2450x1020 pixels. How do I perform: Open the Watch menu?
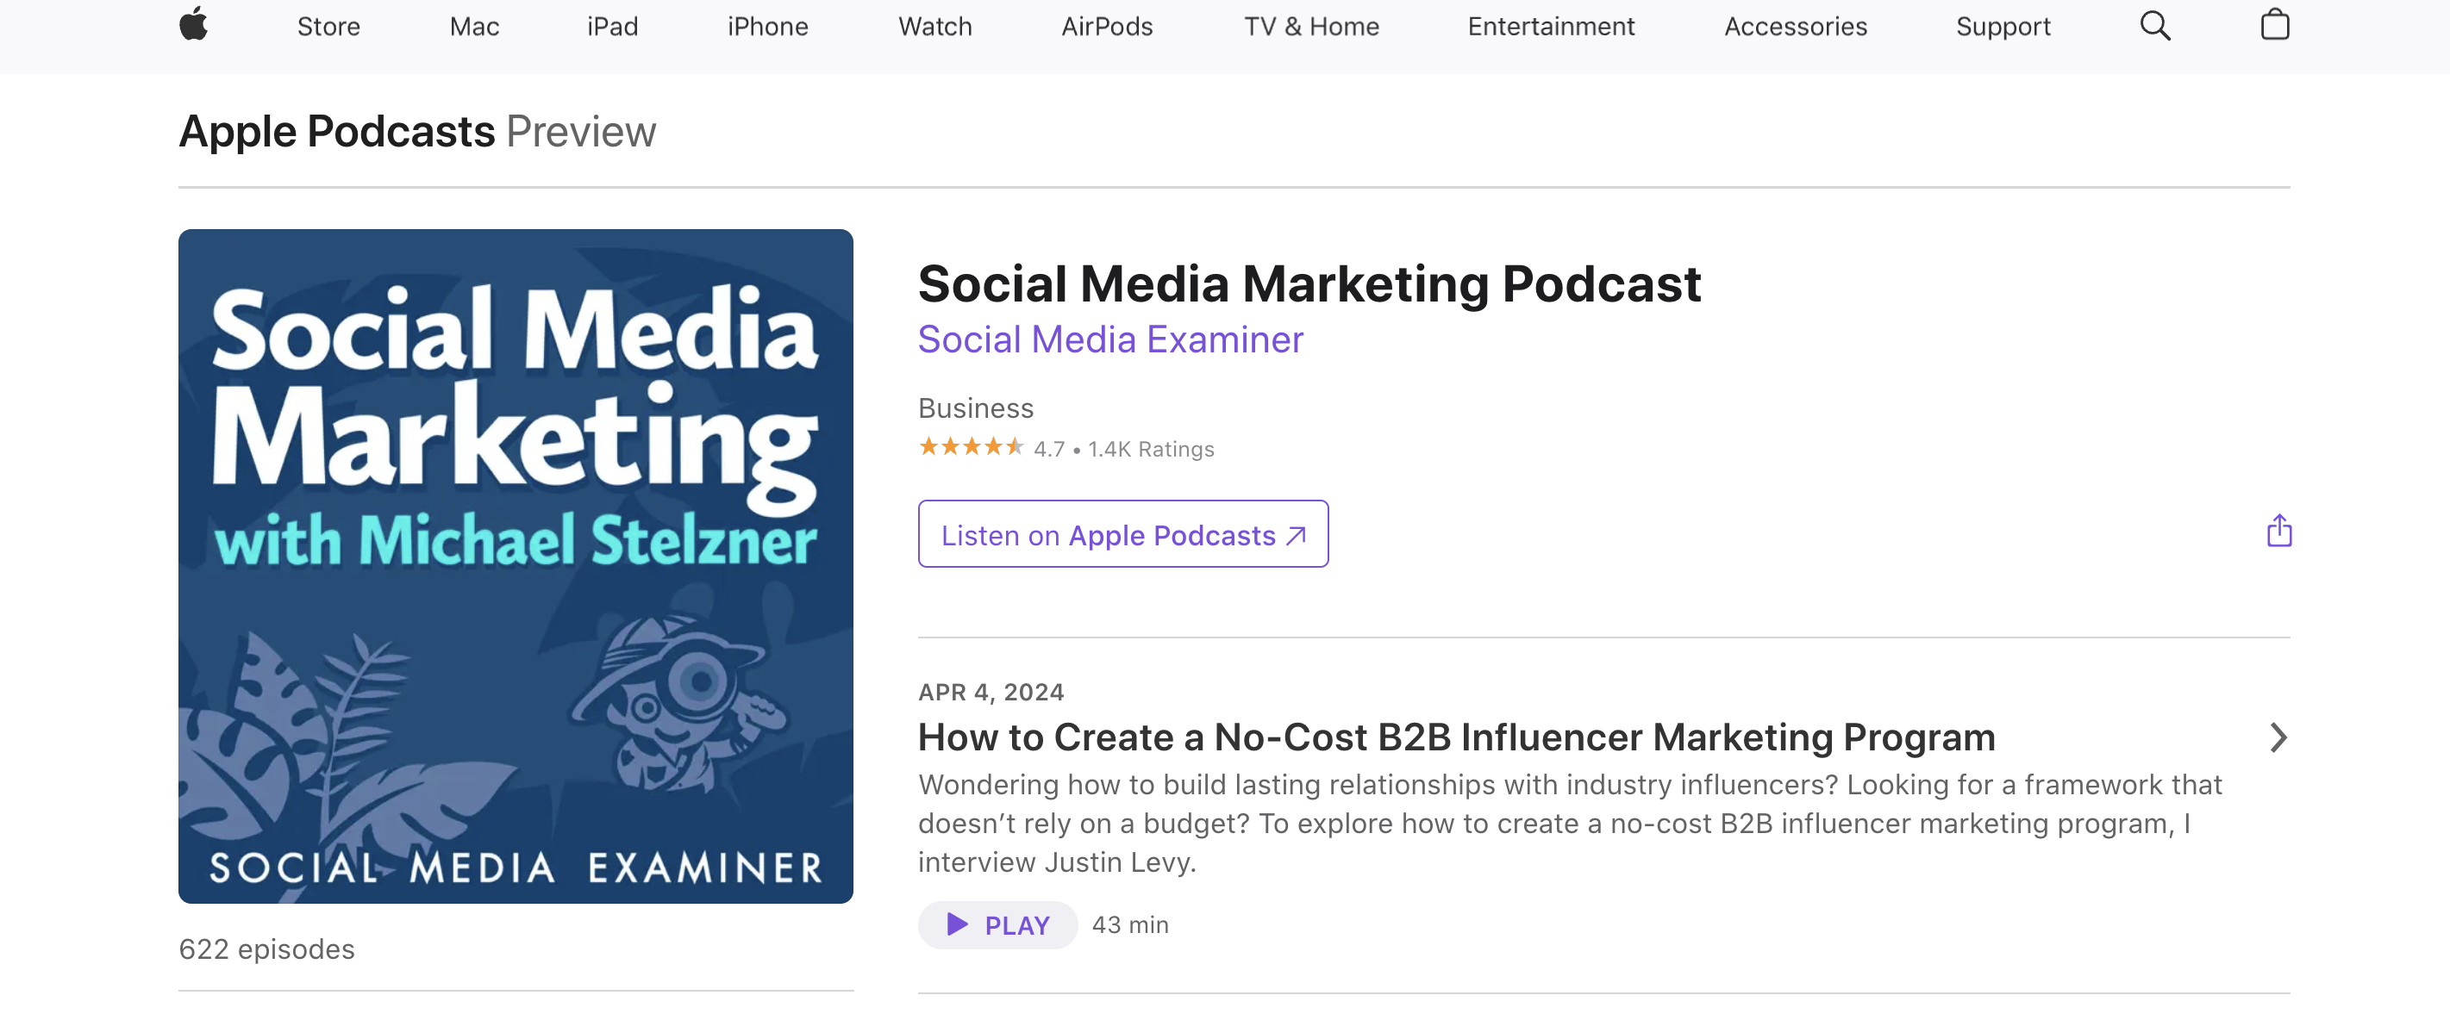coord(935,27)
